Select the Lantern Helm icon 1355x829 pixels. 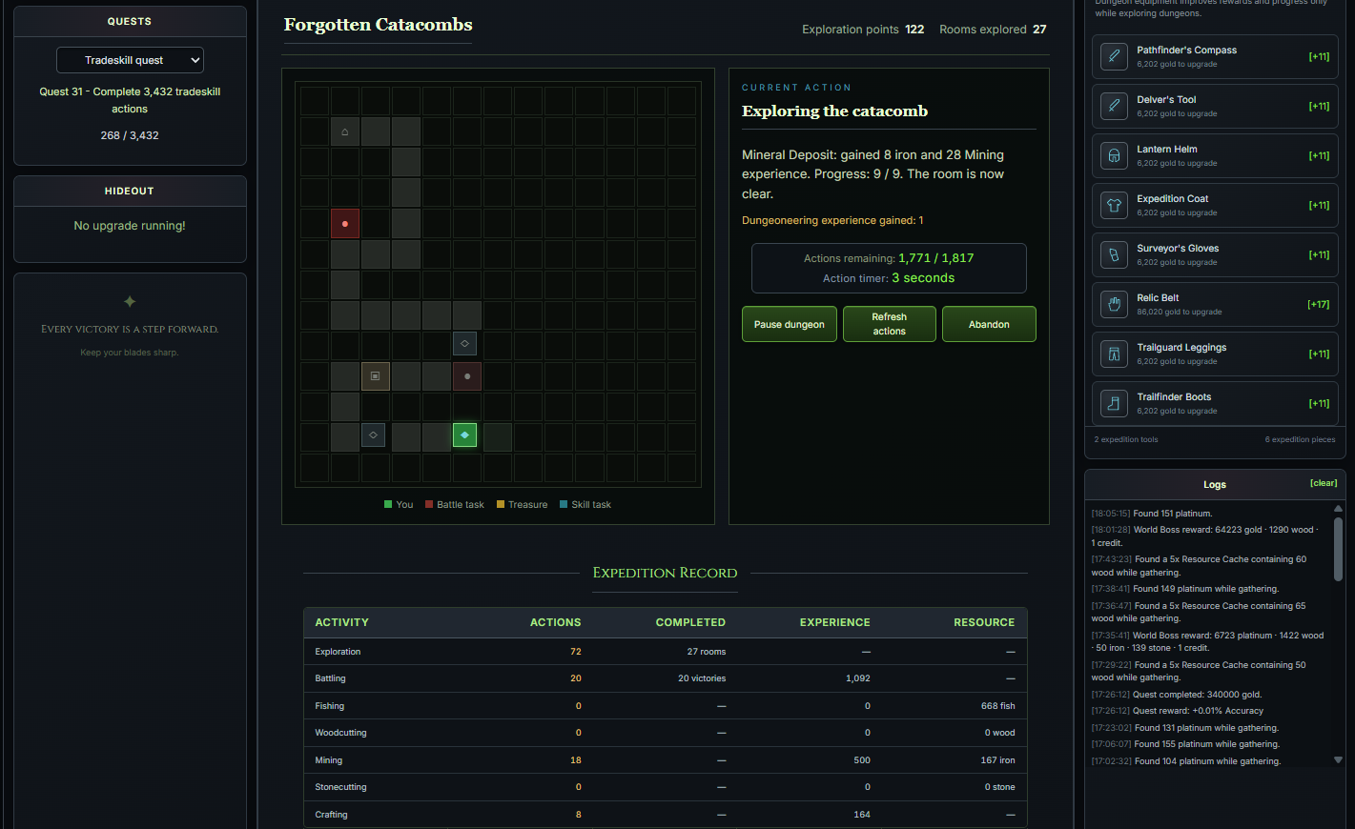click(x=1114, y=155)
